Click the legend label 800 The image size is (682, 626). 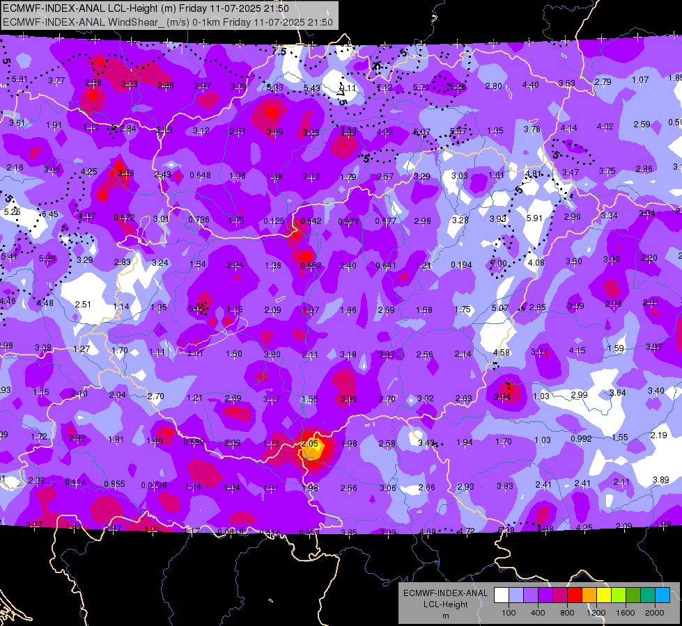tap(567, 613)
